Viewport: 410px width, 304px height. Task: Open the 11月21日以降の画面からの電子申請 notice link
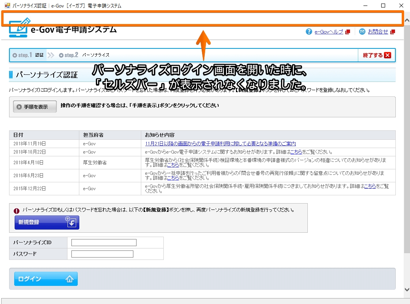221,144
